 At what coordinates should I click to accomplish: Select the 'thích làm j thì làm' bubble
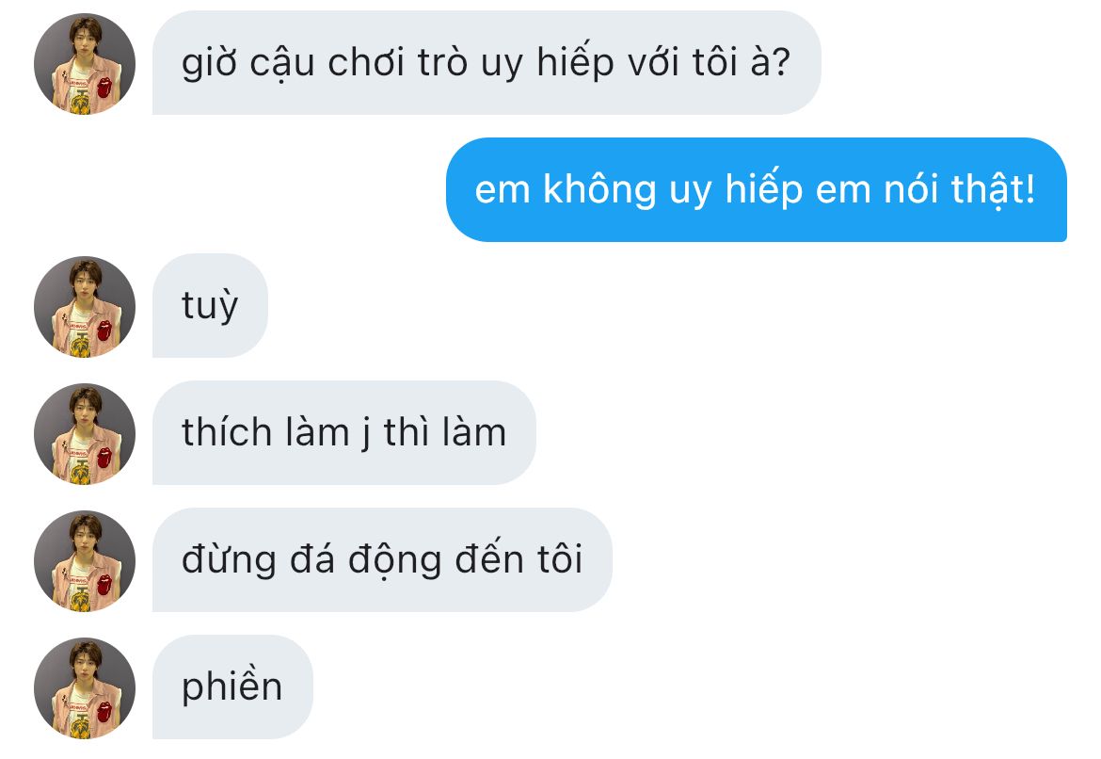[x=344, y=433]
